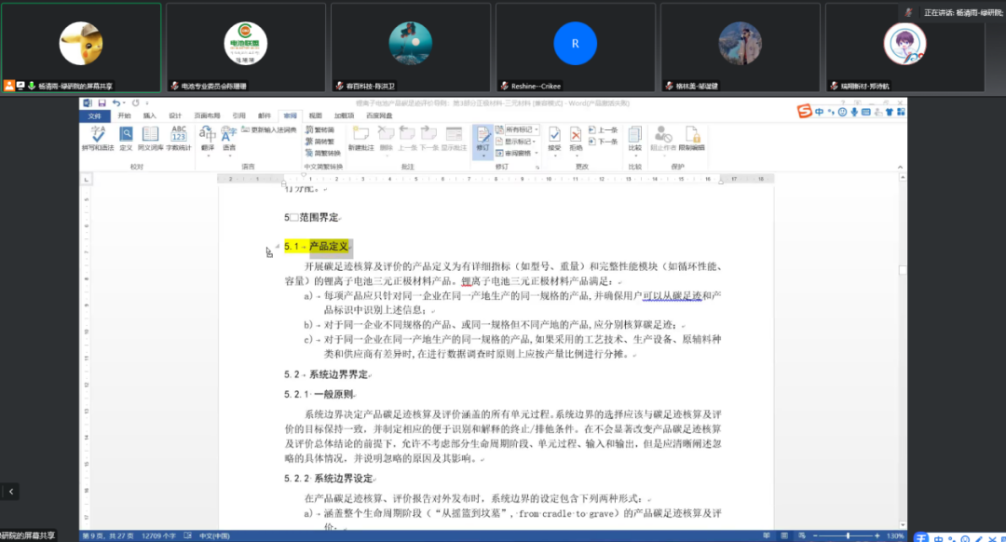Image resolution: width=1006 pixels, height=542 pixels.
Task: Select the 拼写和语法 spelling check icon
Action: point(99,136)
